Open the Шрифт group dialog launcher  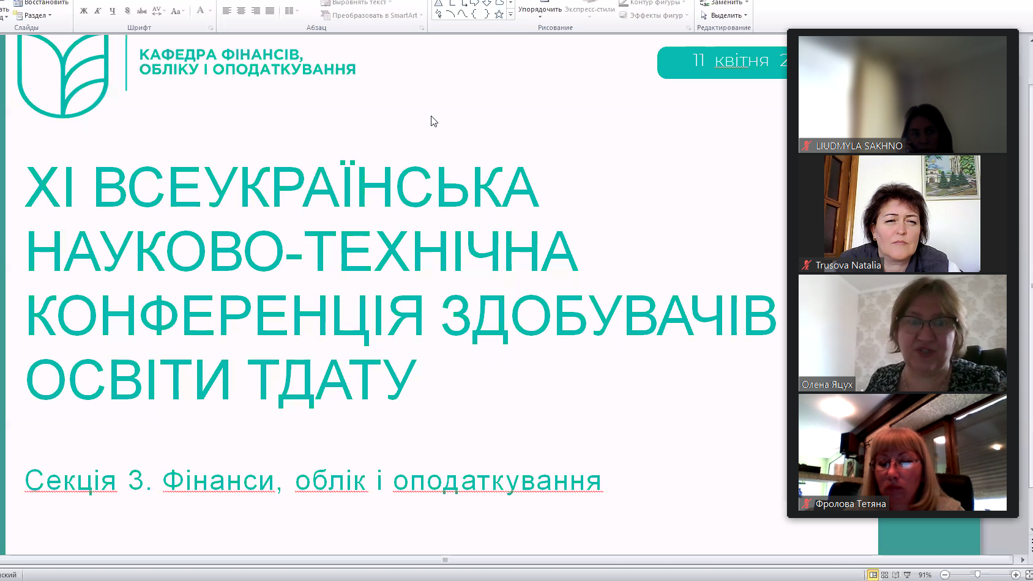pos(212,27)
